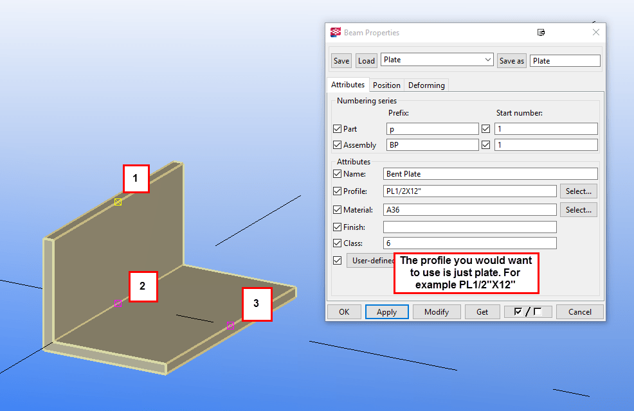Click the Tekla logo in Beam Properties title bar
This screenshot has width=634, height=411.
pos(336,32)
